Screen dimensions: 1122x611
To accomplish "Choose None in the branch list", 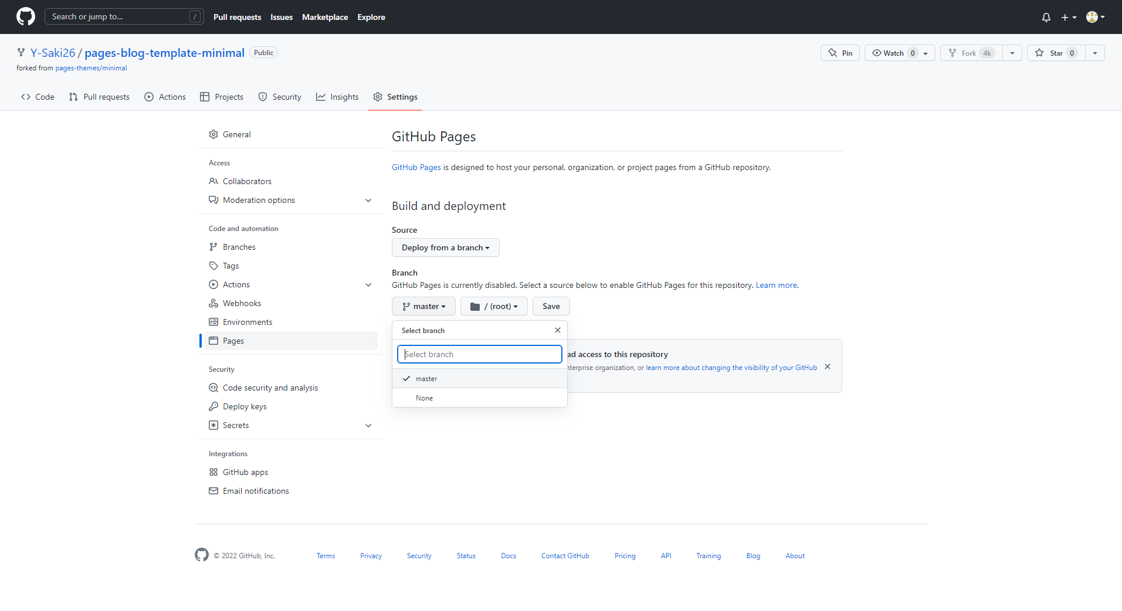I will coord(480,398).
